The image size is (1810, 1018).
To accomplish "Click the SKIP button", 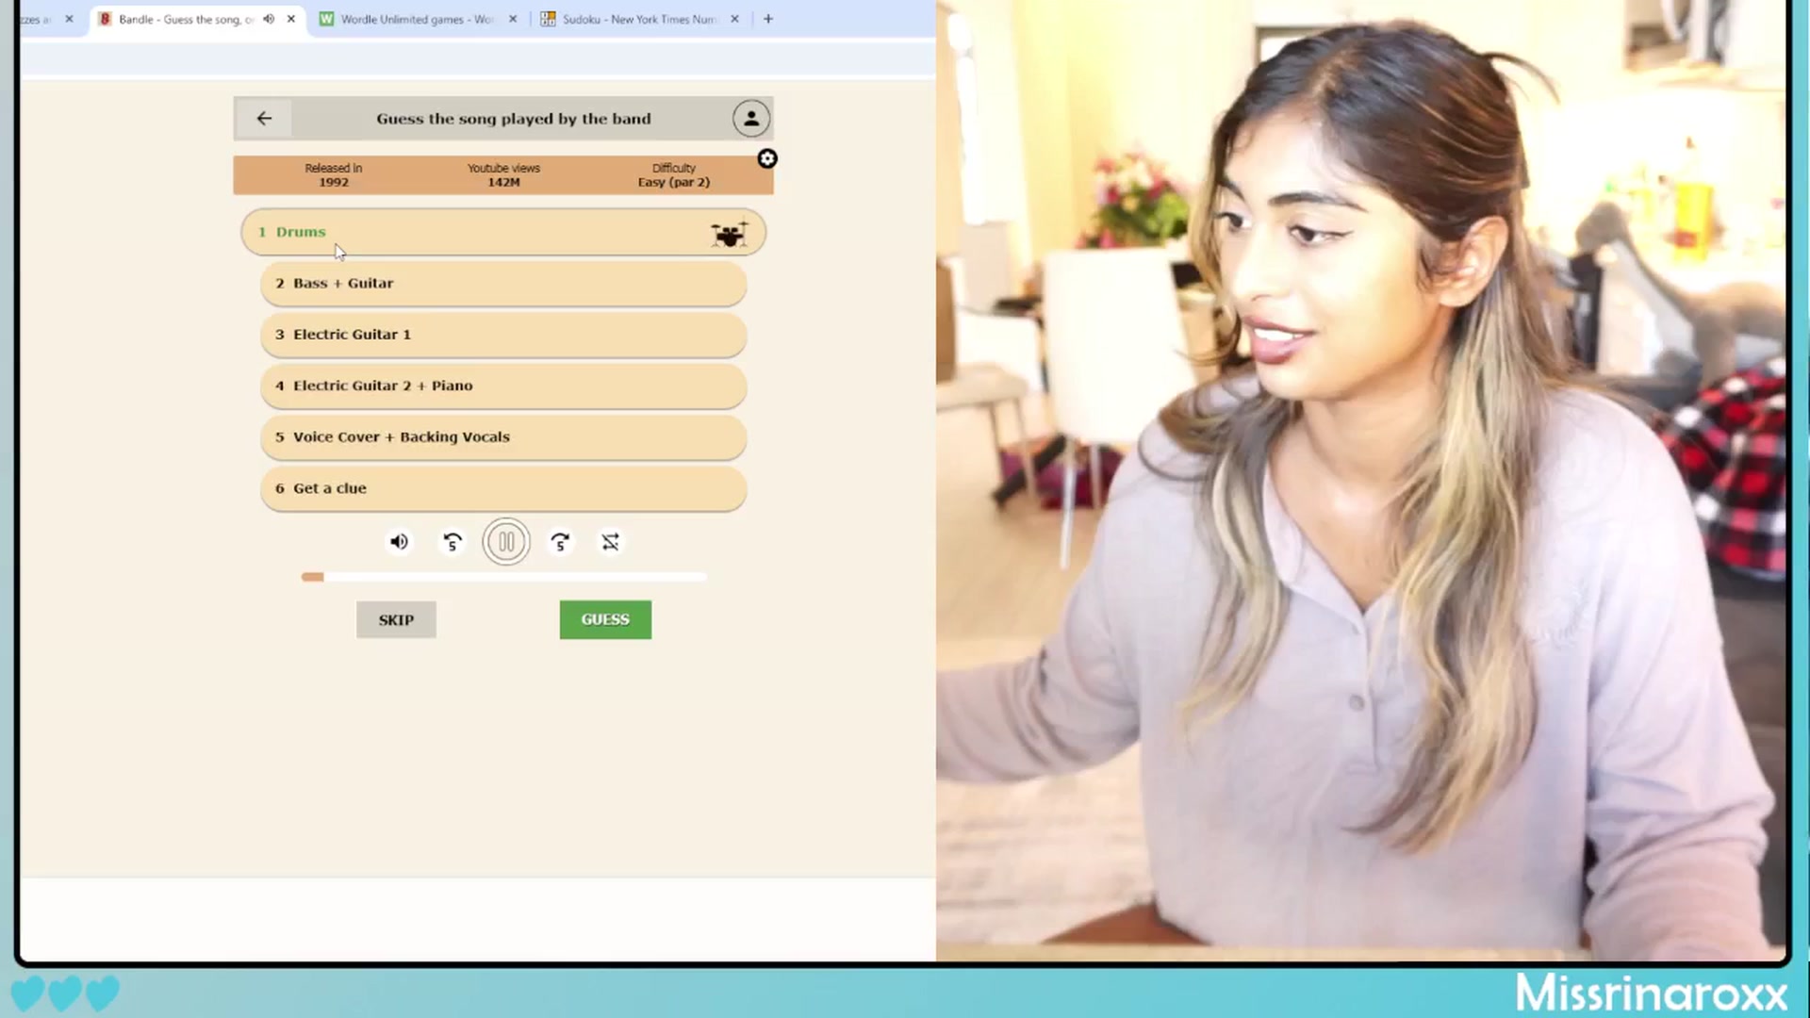I will click(x=396, y=620).
